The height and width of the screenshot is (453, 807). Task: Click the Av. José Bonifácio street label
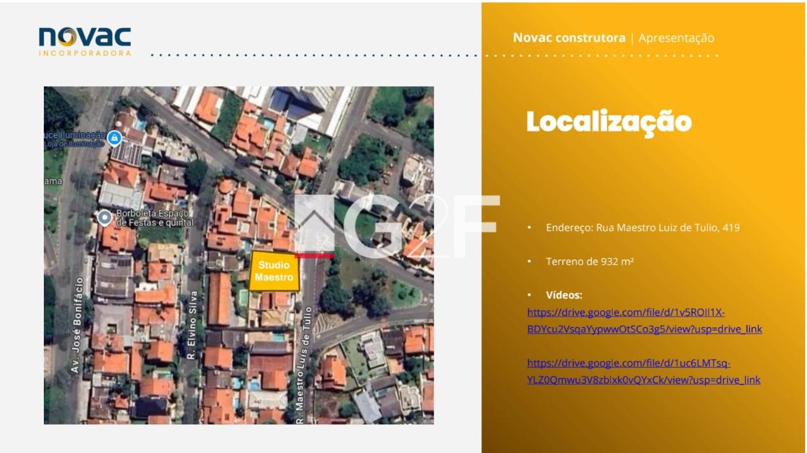click(x=76, y=325)
